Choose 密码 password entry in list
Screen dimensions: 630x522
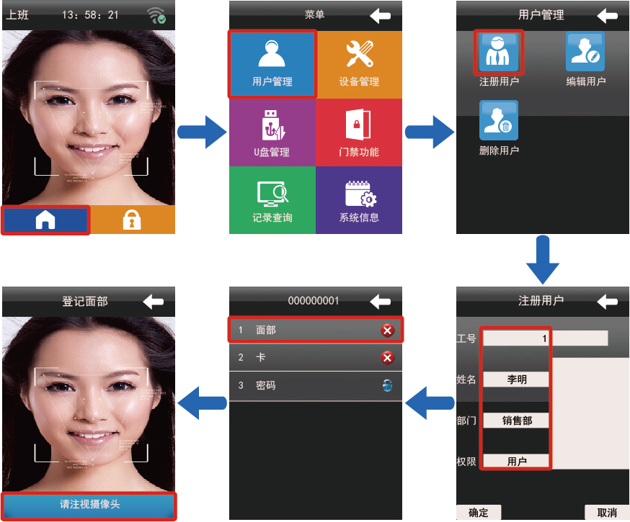[x=315, y=385]
